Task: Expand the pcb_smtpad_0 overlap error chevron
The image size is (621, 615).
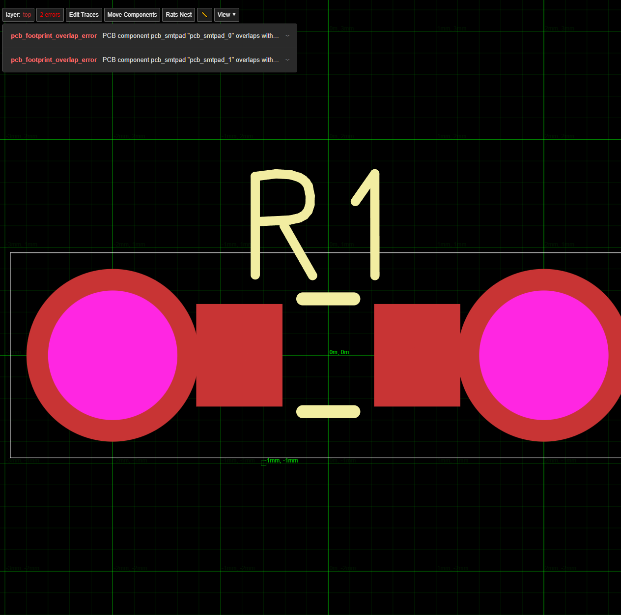Action: click(287, 36)
